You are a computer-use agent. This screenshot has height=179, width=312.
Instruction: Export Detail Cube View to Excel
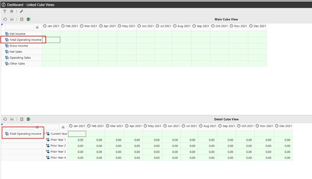pyautogui.click(x=28, y=119)
